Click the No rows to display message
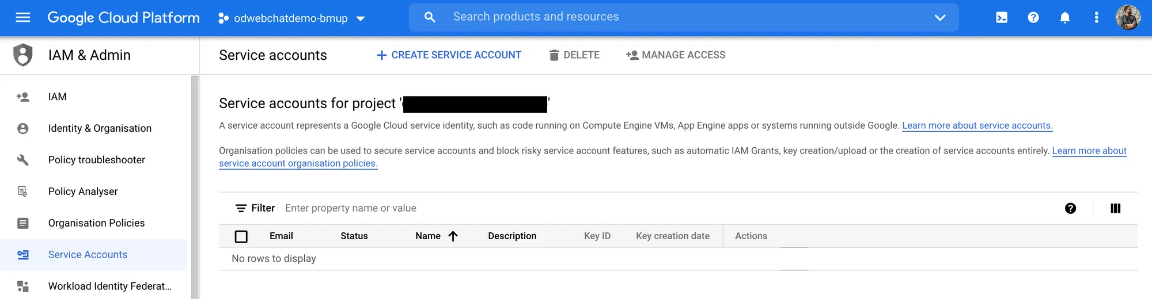 point(274,259)
